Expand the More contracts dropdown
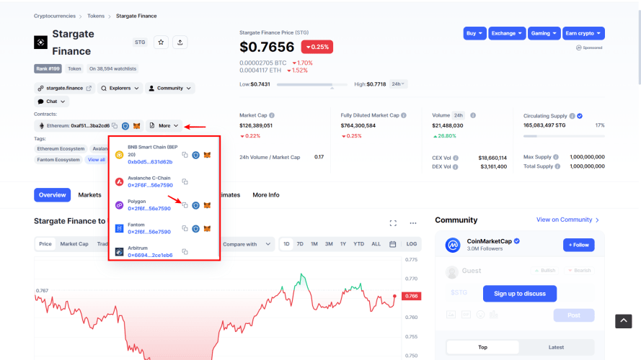 164,126
